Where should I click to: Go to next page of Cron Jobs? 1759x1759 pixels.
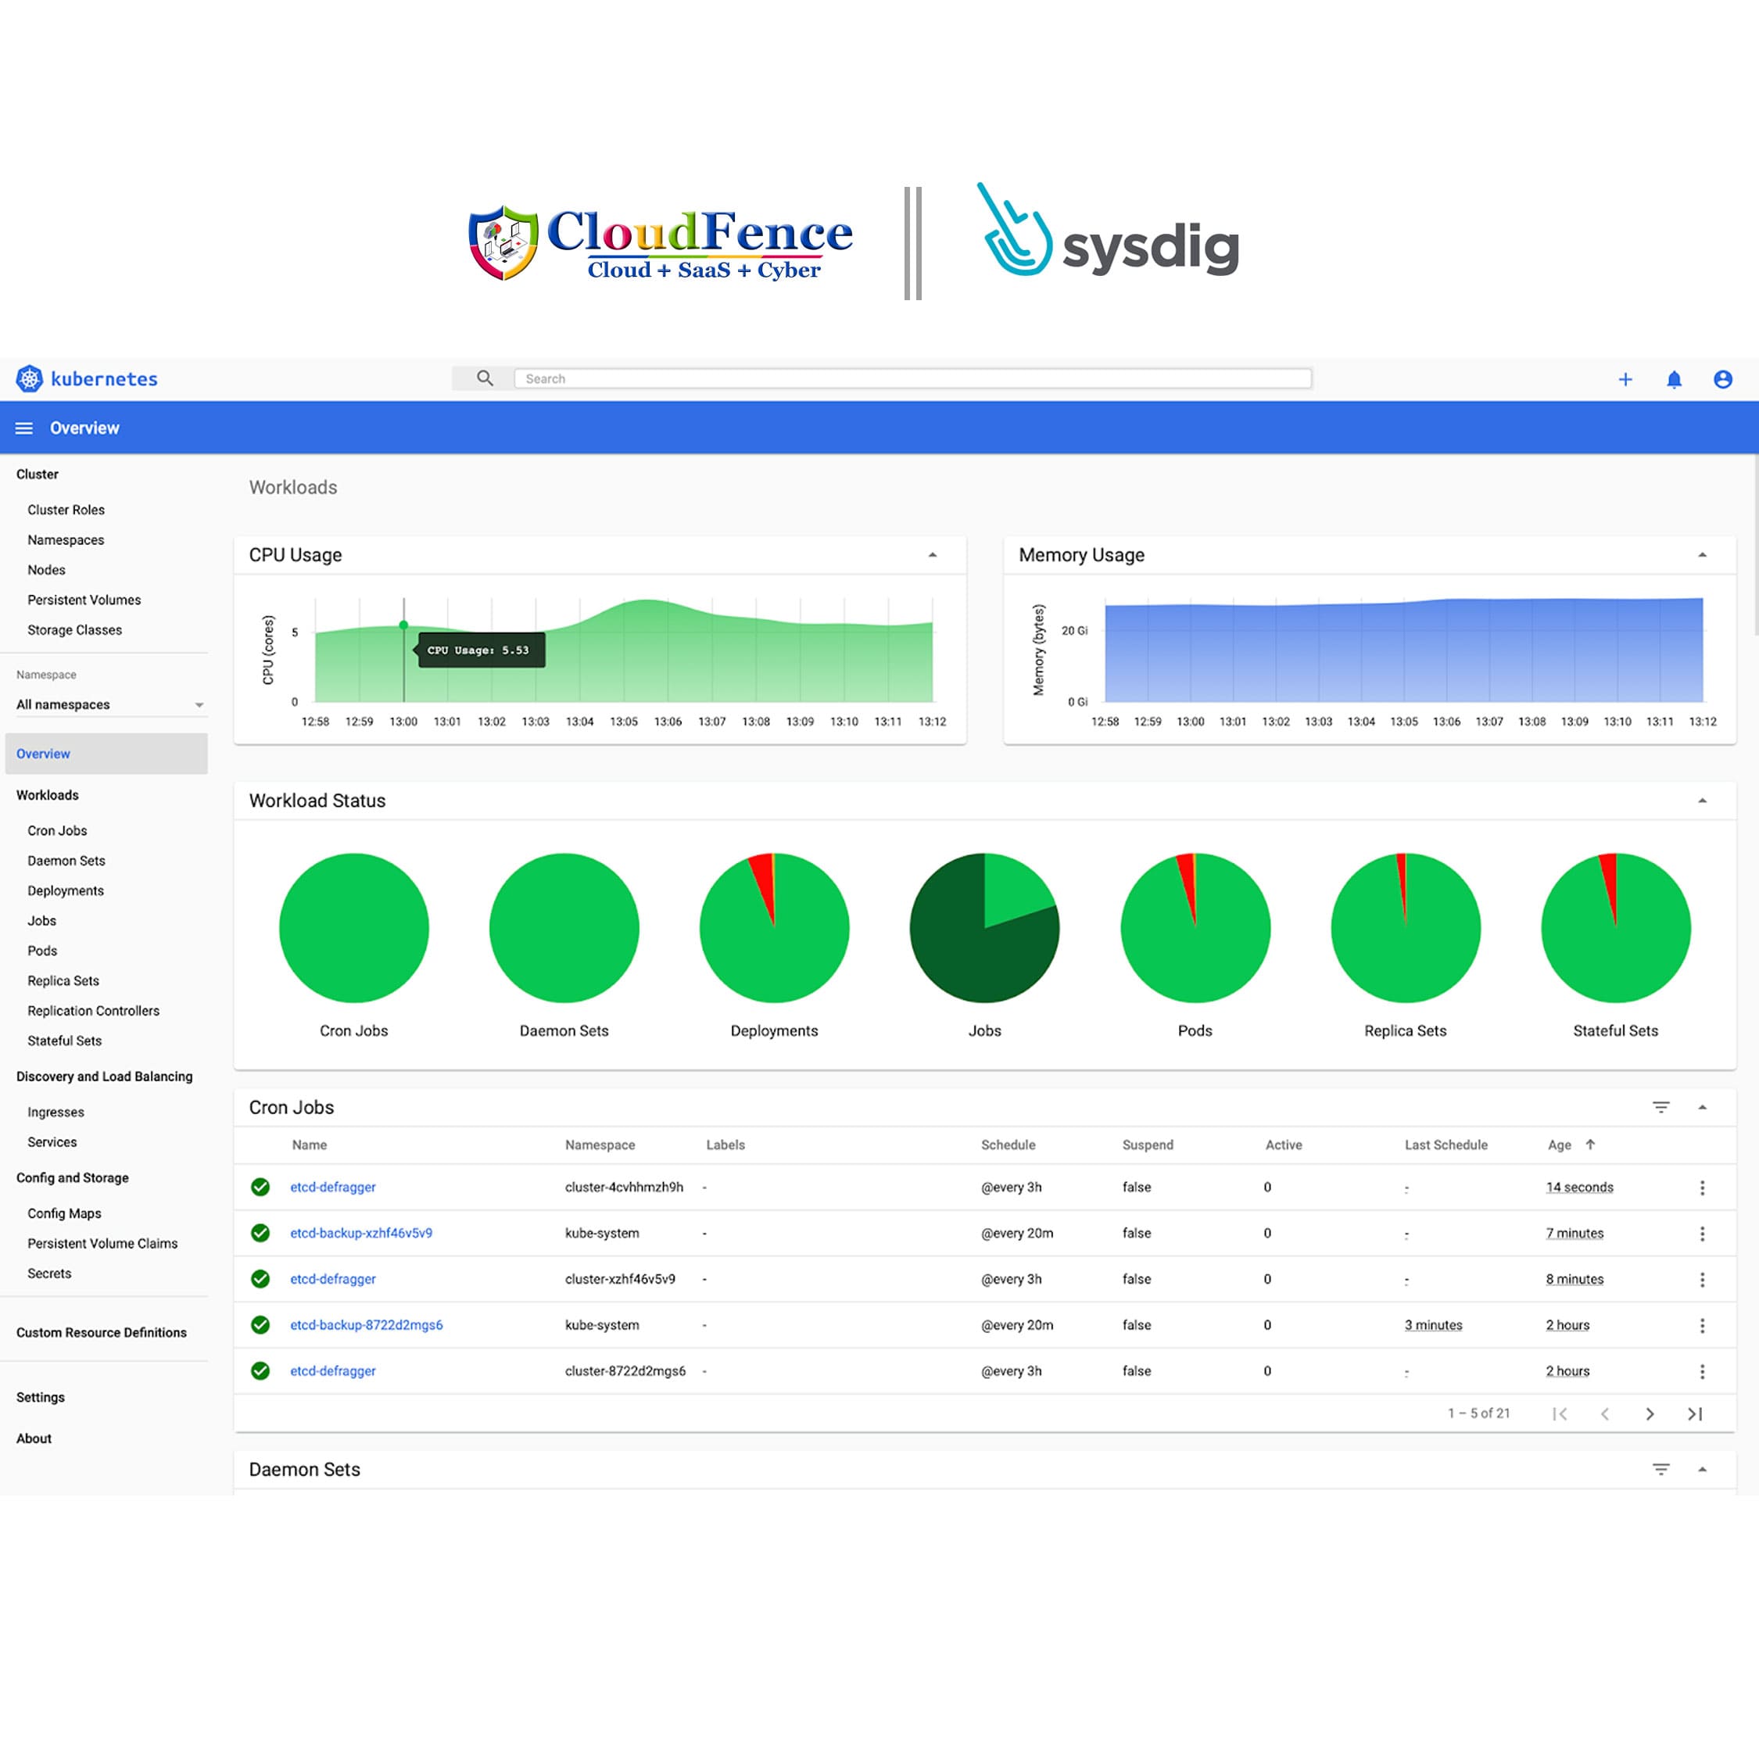[x=1650, y=1414]
